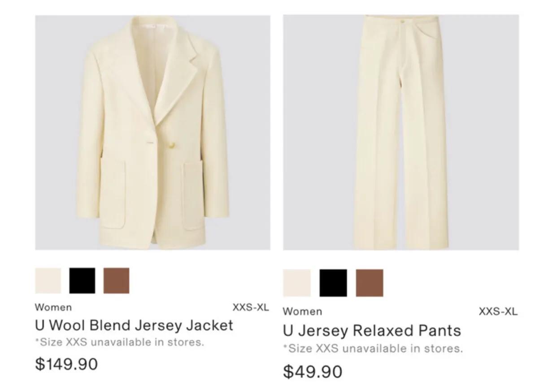This screenshot has width=557, height=385.
Task: Click the XXS-XL size range for the pants
Action: pos(498,311)
